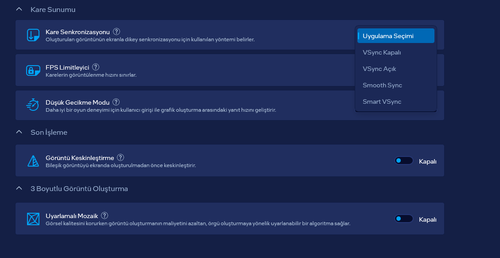Open help for Görüntü Keskinleştirme

(120, 157)
